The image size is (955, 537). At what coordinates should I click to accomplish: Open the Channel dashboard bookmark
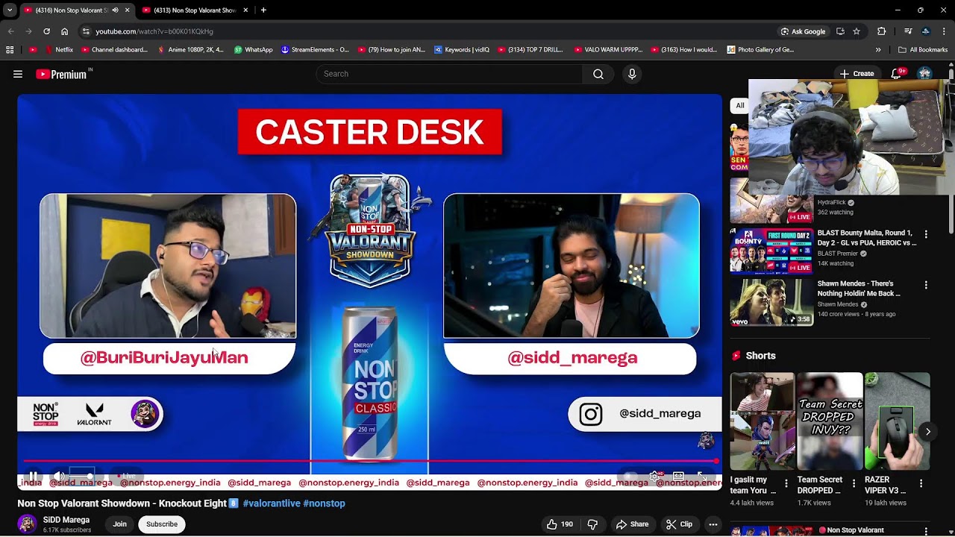pyautogui.click(x=114, y=50)
